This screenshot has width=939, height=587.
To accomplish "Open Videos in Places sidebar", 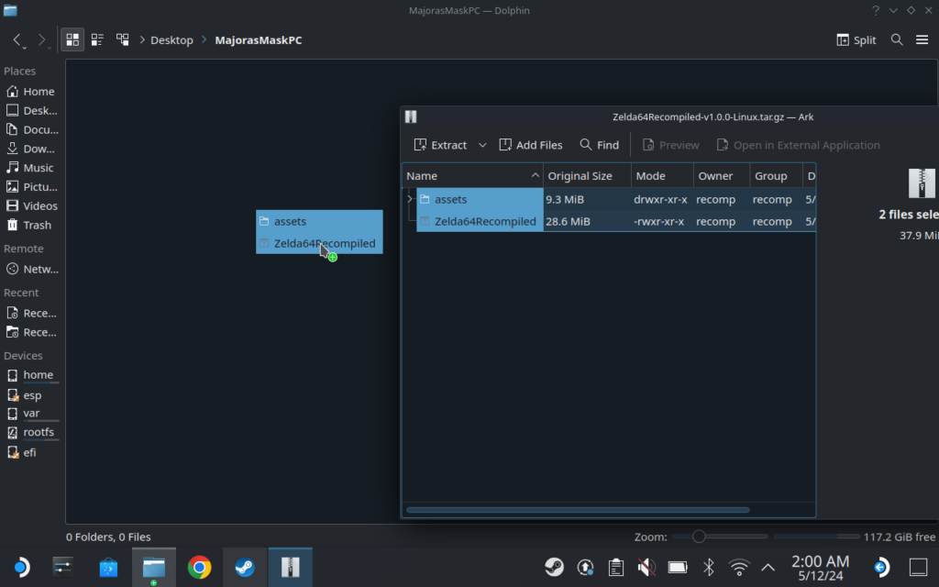I will (x=31, y=206).
